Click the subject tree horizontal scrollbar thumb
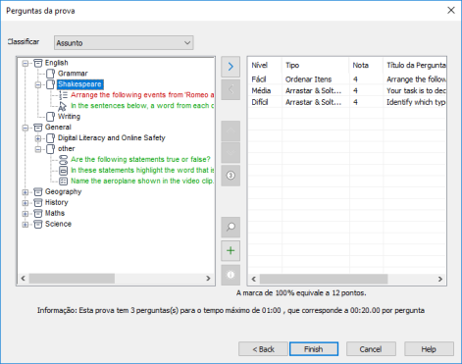 click(72, 279)
